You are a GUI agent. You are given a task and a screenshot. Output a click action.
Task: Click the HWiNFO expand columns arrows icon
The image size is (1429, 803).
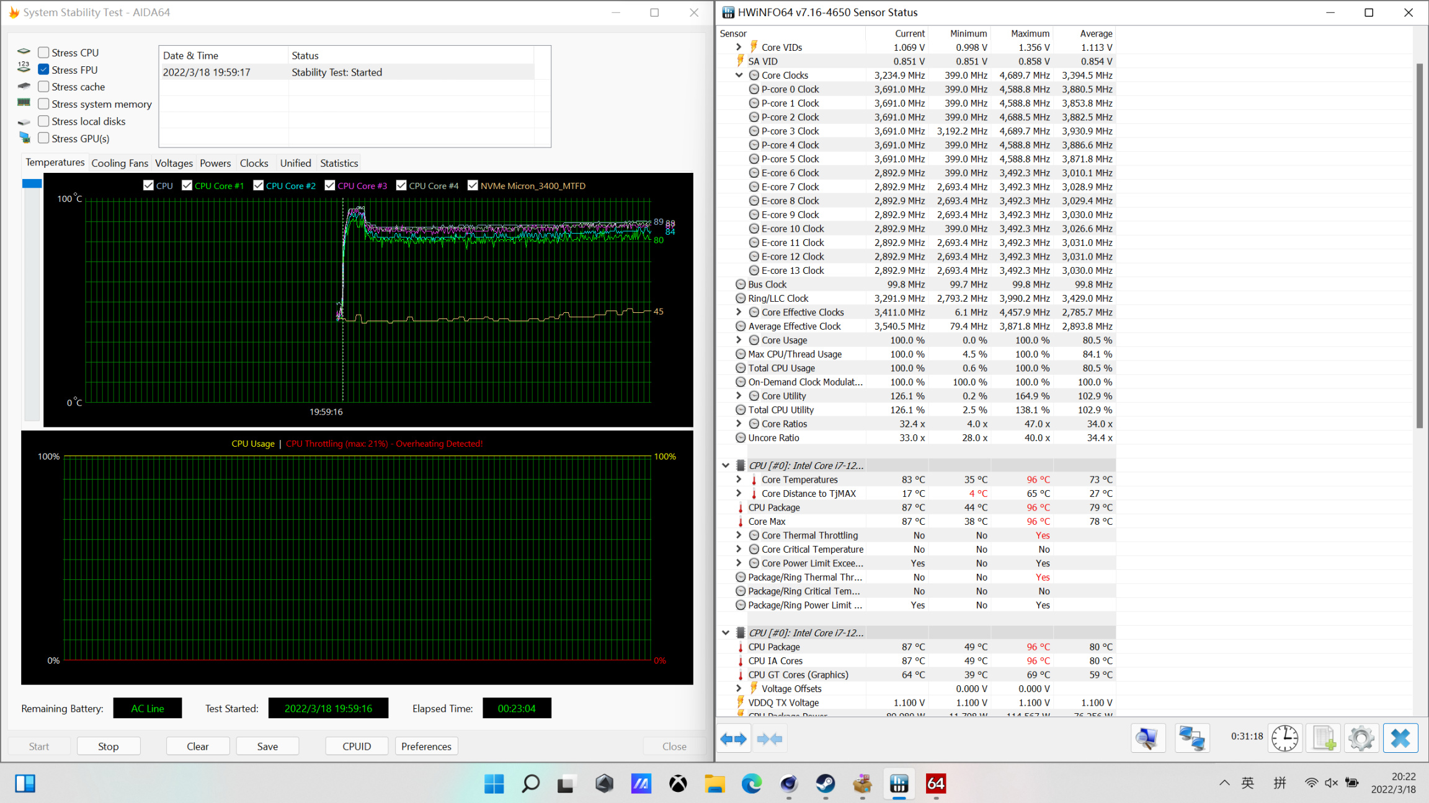734,739
